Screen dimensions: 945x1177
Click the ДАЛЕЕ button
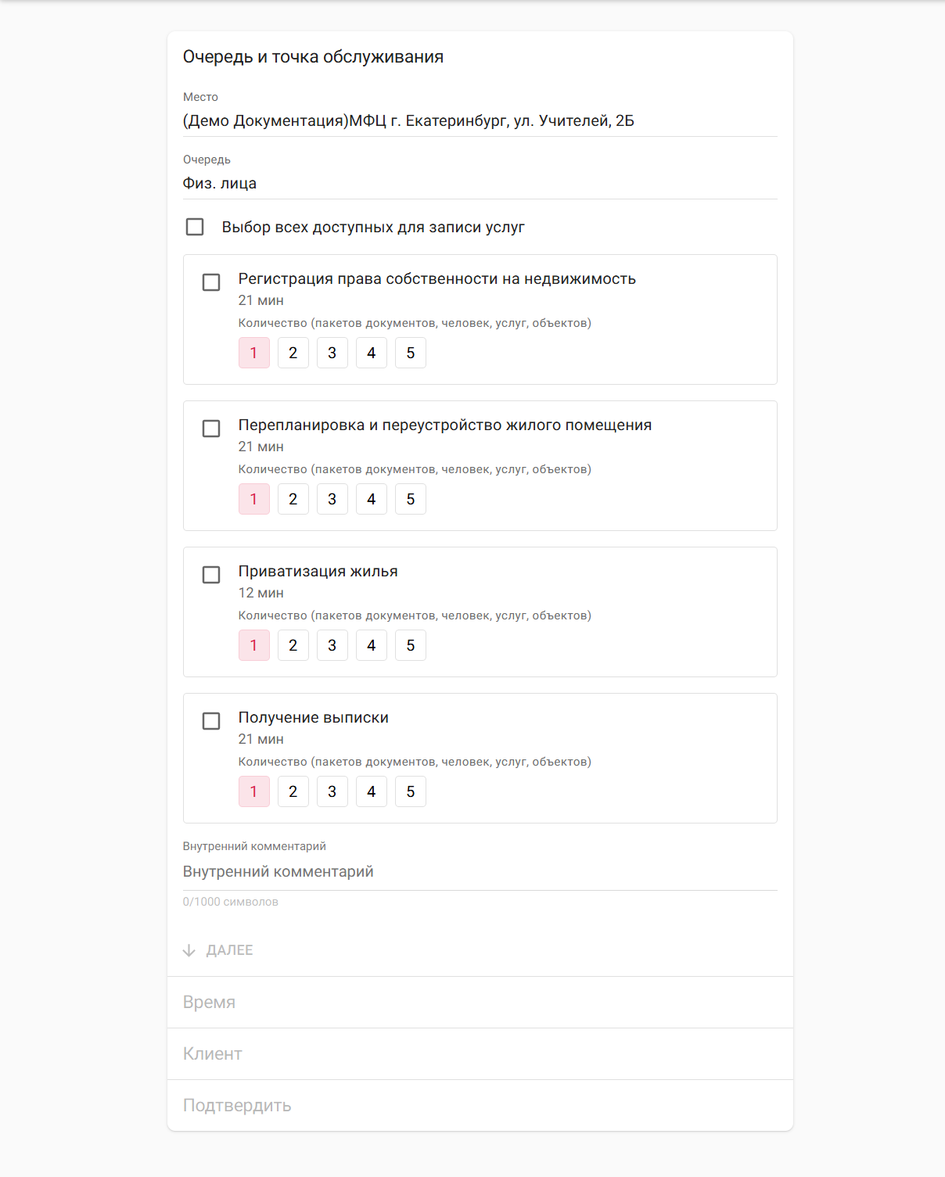tap(218, 950)
